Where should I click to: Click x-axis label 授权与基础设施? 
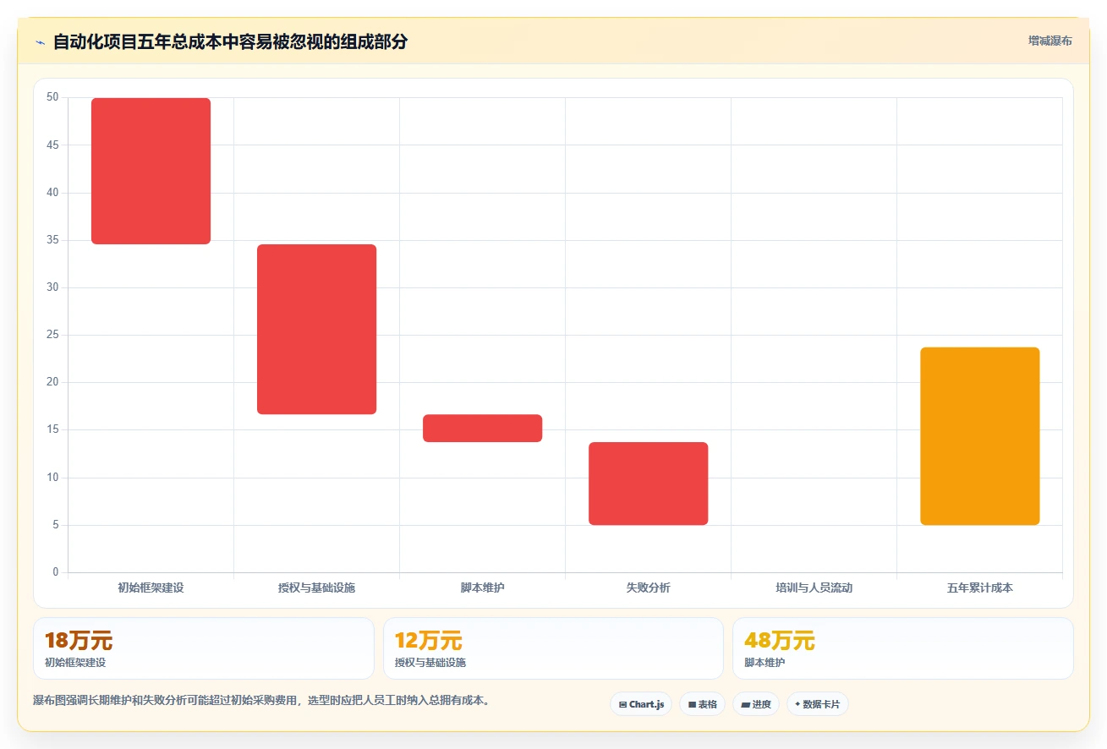pyautogui.click(x=316, y=588)
